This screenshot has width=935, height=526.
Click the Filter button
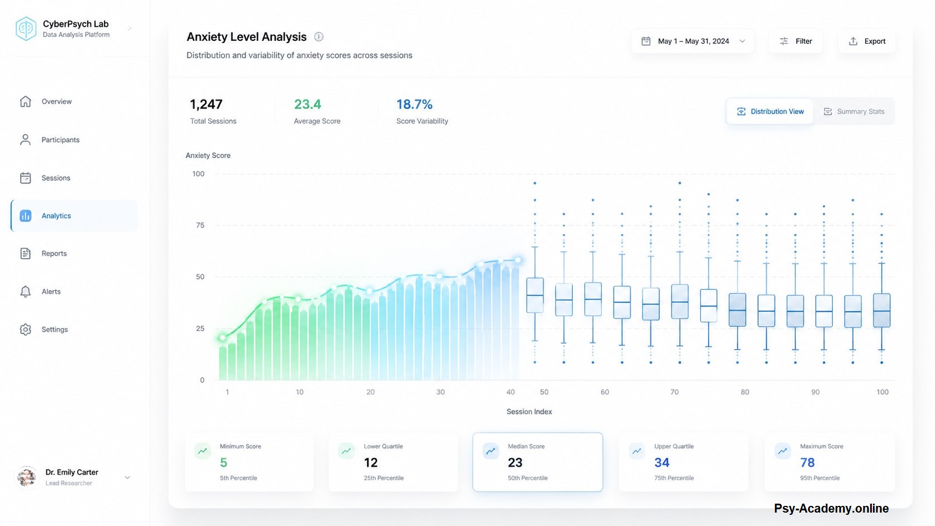pos(796,41)
